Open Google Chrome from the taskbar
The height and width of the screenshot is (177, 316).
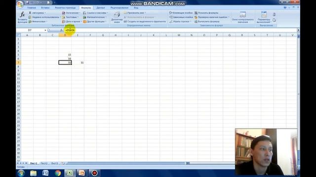[58, 173]
